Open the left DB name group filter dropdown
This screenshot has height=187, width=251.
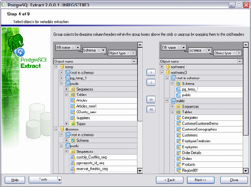[78, 47]
